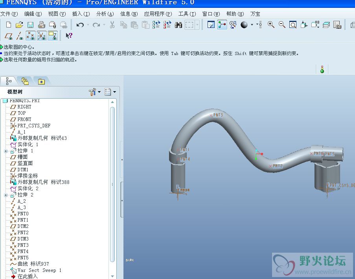Toggle datum plane display
This screenshot has width=355, height=279.
pos(9,36)
